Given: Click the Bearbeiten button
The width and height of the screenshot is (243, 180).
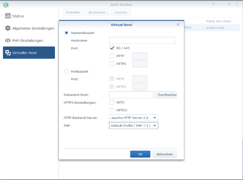Looking at the screenshot, I should coord(97,12).
